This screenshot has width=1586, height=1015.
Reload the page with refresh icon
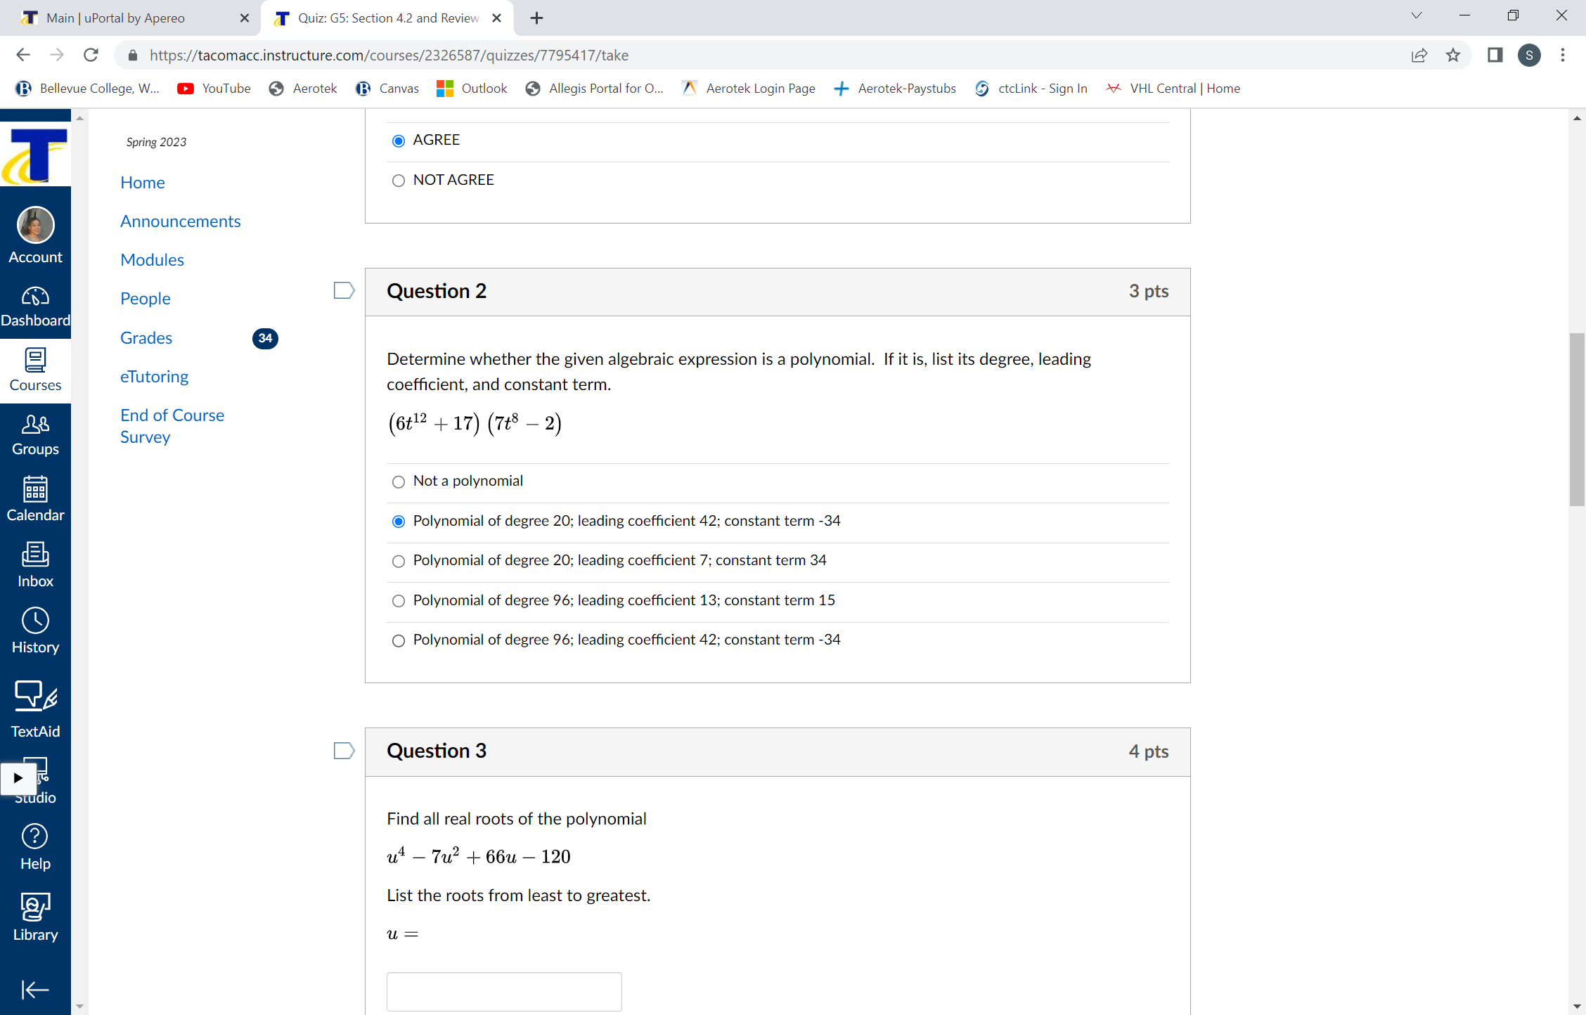(x=91, y=55)
